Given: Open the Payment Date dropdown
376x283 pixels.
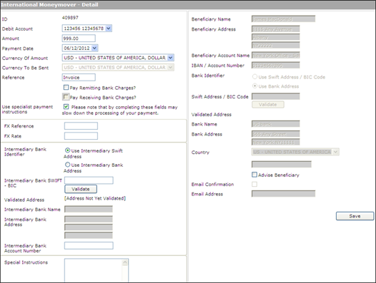Looking at the screenshot, I should click(80, 48).
